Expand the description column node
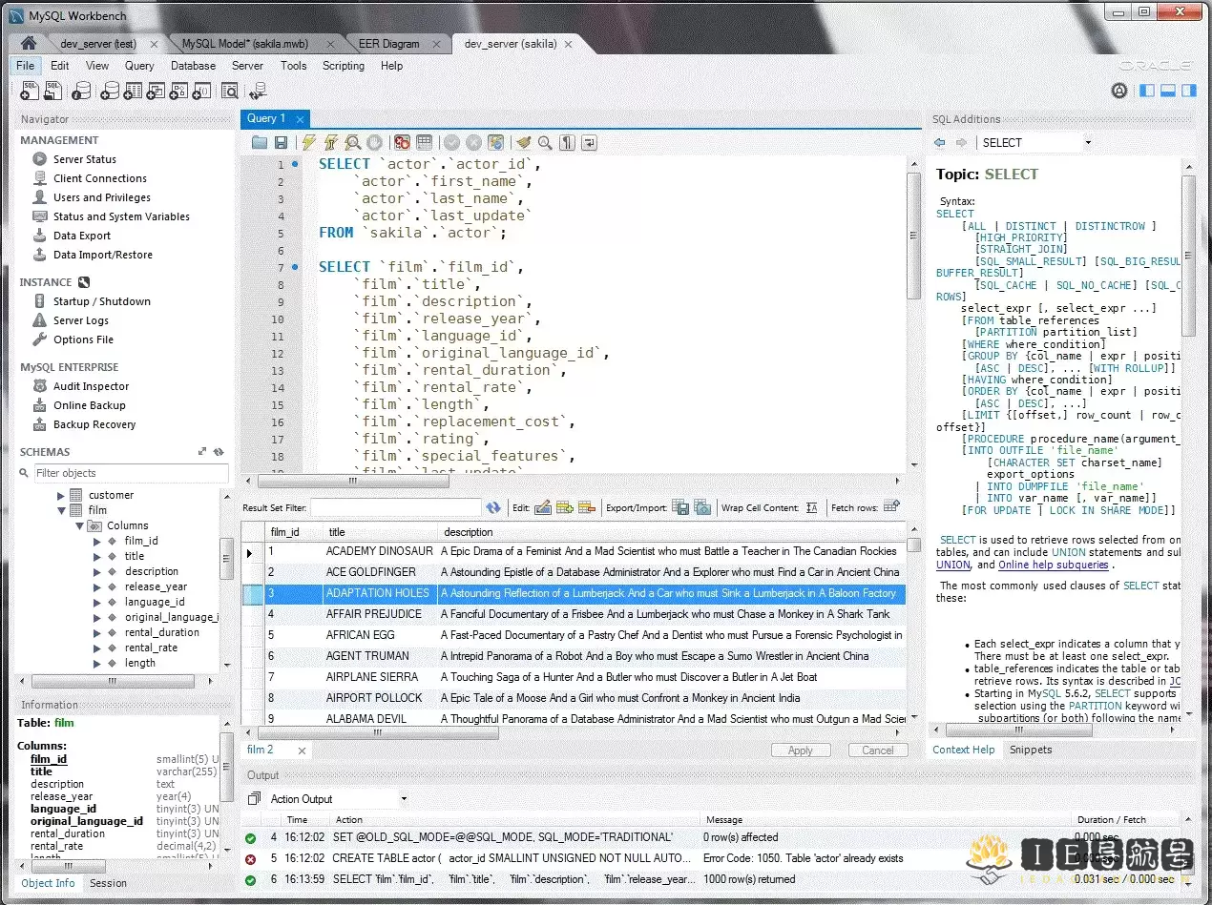Viewport: 1212px width, 905px height. 96,571
